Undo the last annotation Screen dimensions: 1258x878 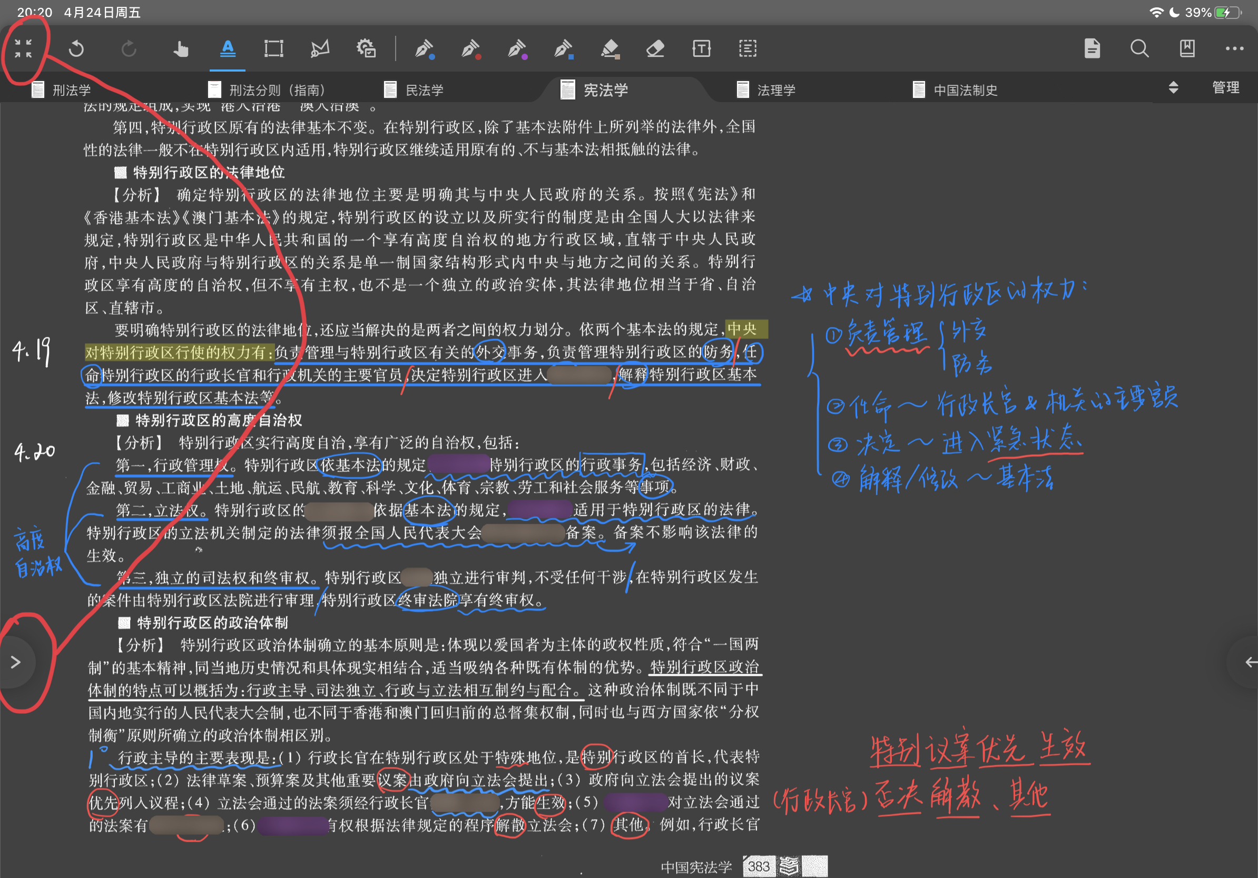77,49
